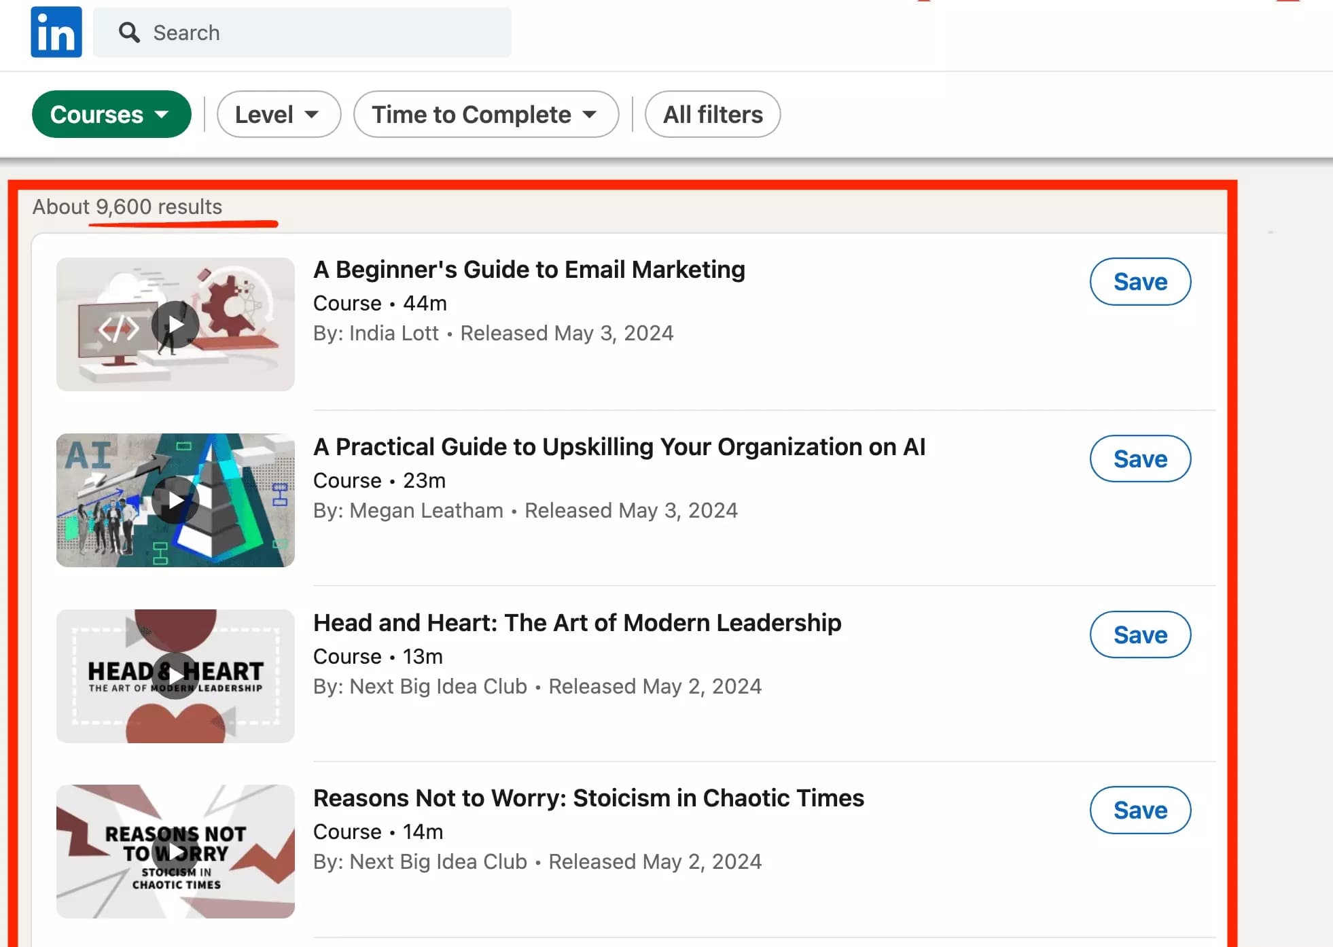View India Lott's instructor page
The width and height of the screenshot is (1333, 947).
[393, 333]
